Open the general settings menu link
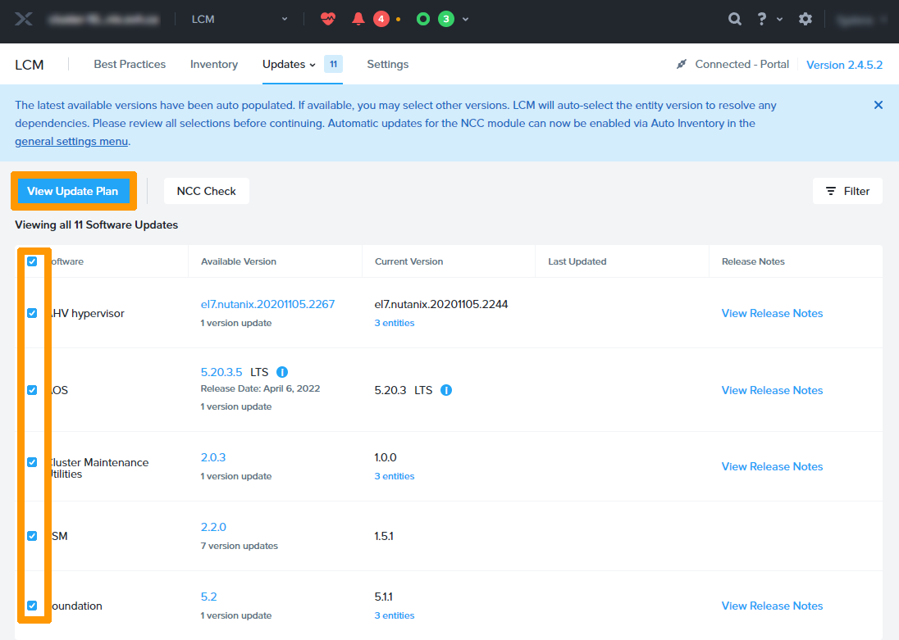The image size is (899, 640). [x=71, y=141]
